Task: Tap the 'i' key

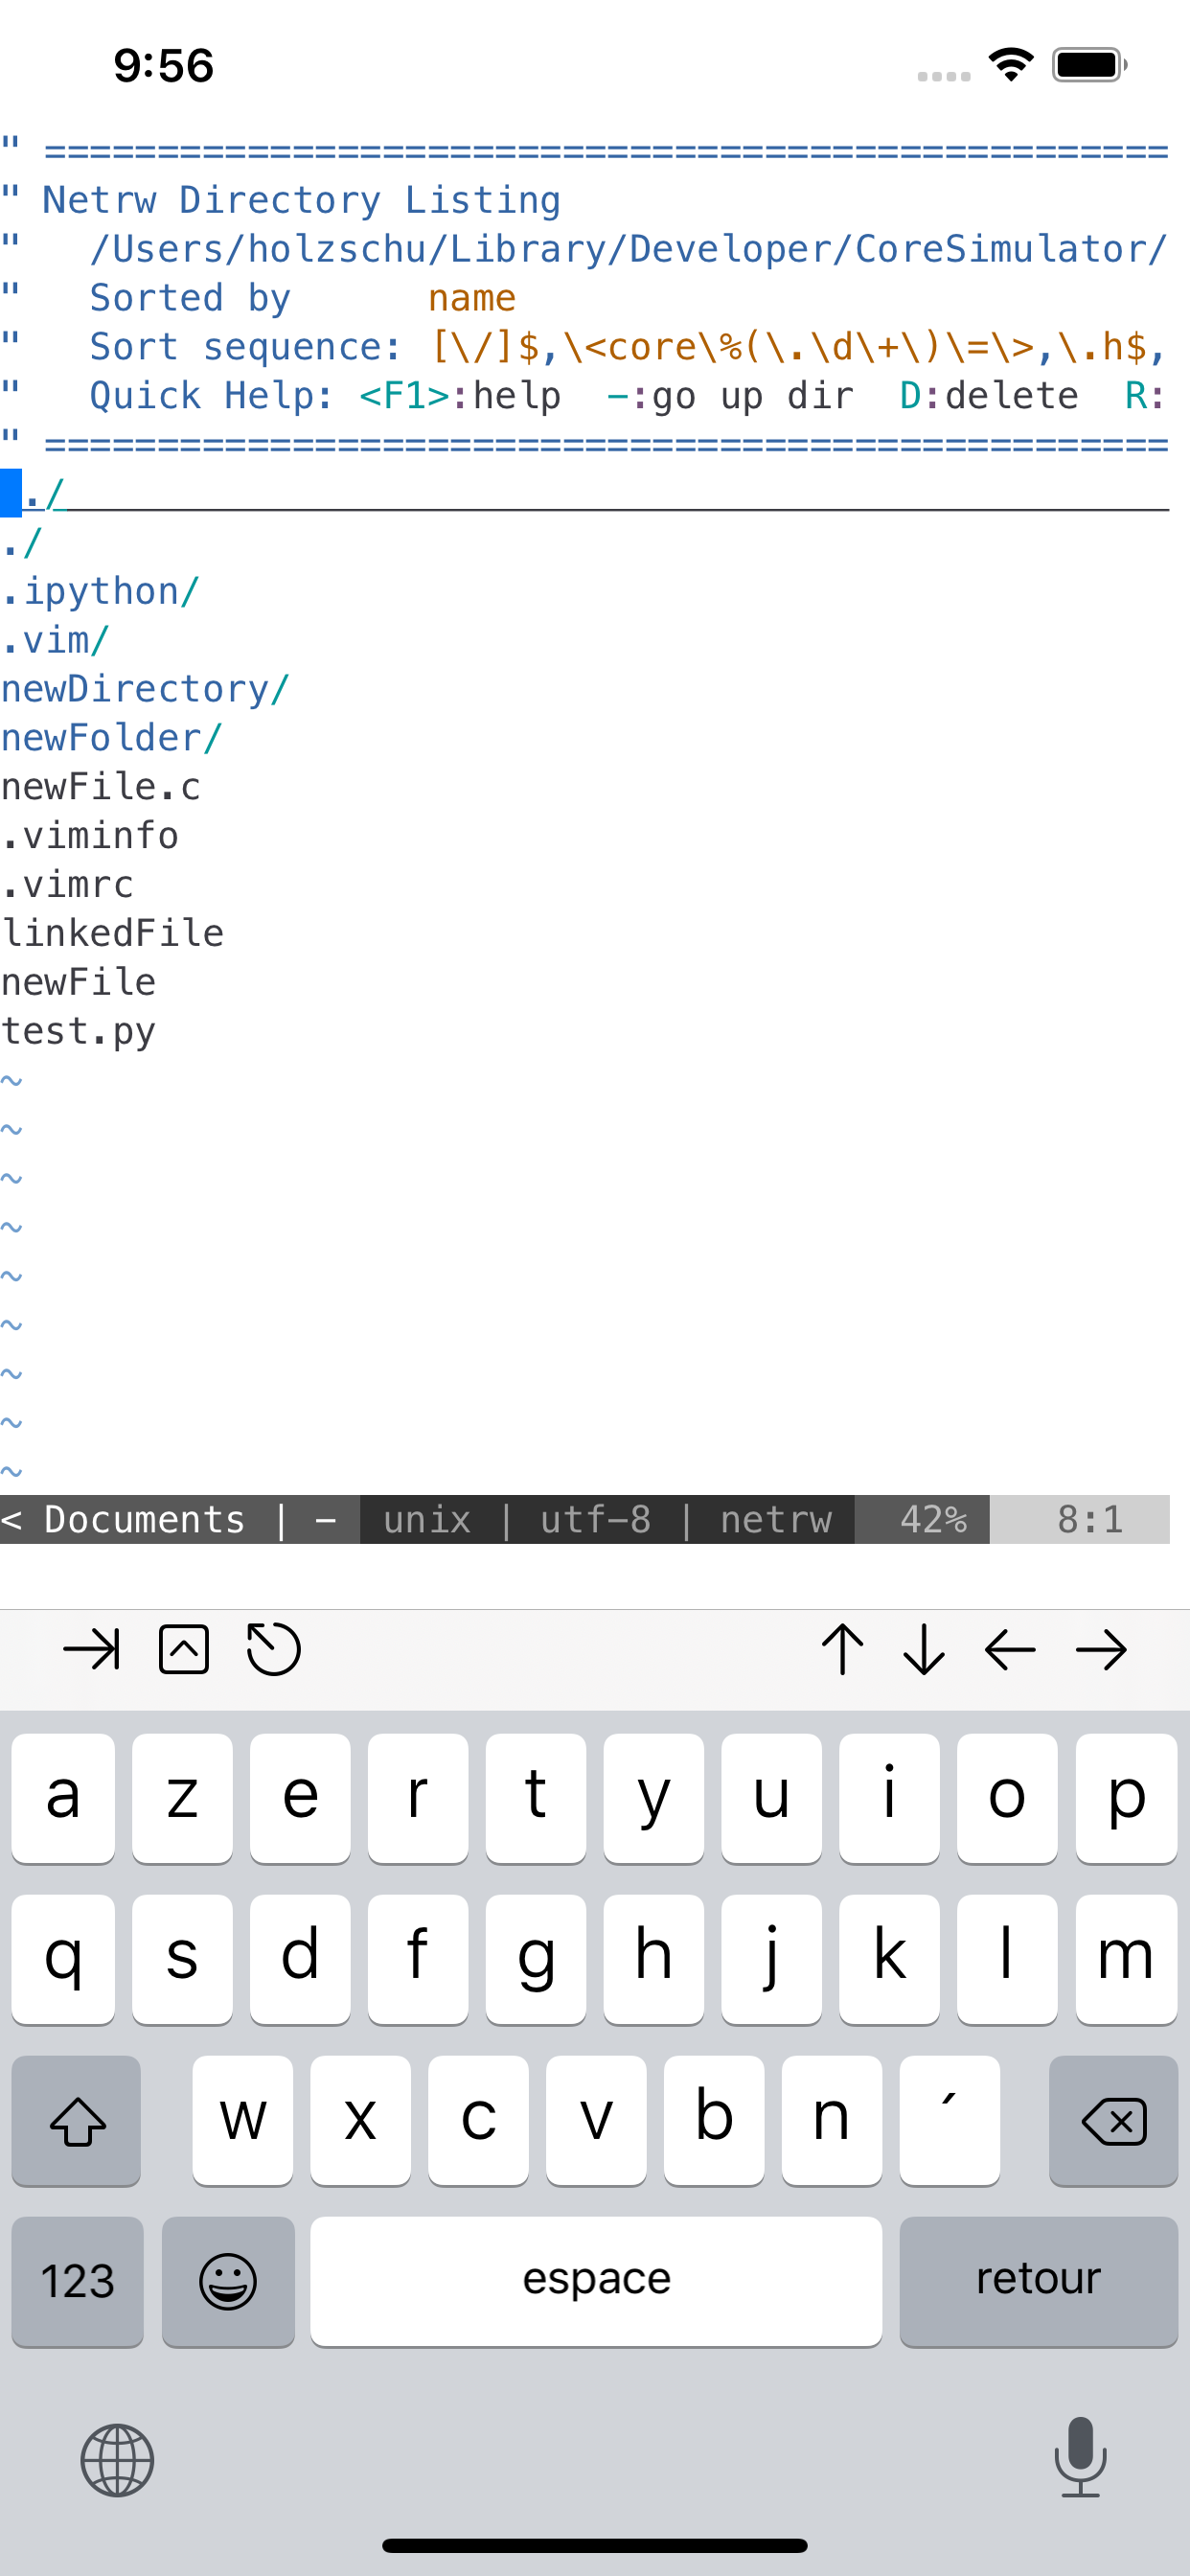Action: pyautogui.click(x=889, y=1798)
